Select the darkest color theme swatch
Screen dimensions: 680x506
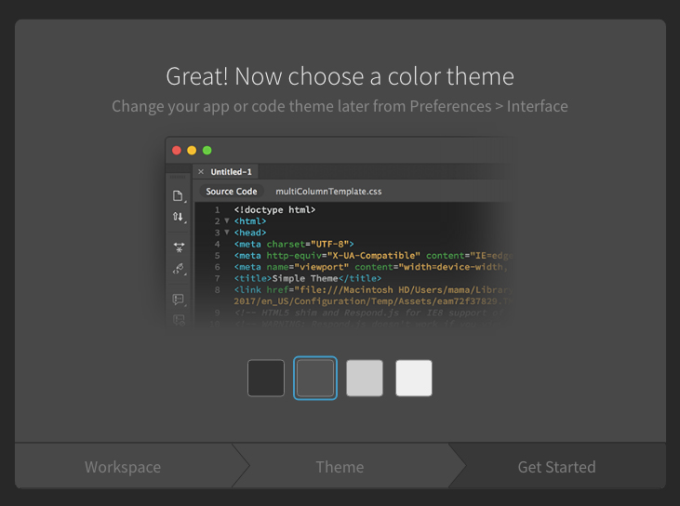click(x=266, y=378)
